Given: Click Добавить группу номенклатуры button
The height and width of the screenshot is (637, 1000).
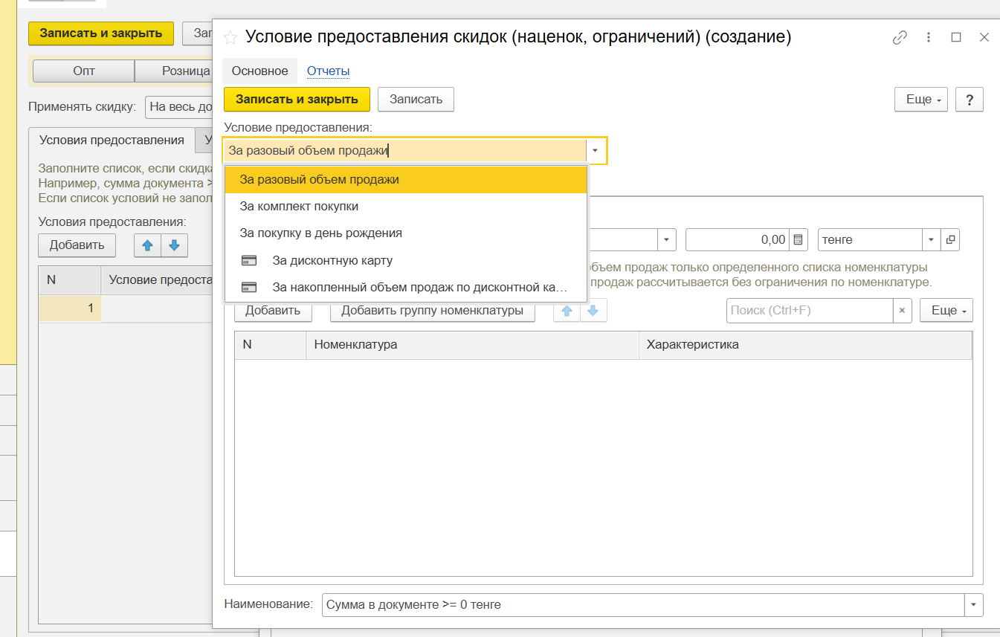Looking at the screenshot, I should [432, 311].
